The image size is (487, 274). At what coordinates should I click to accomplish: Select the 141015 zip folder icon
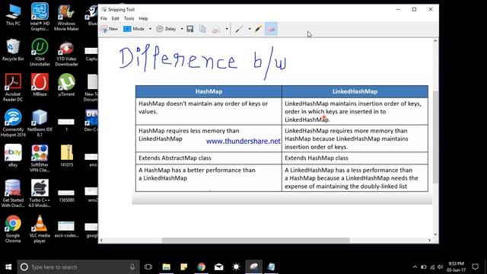click(66, 156)
